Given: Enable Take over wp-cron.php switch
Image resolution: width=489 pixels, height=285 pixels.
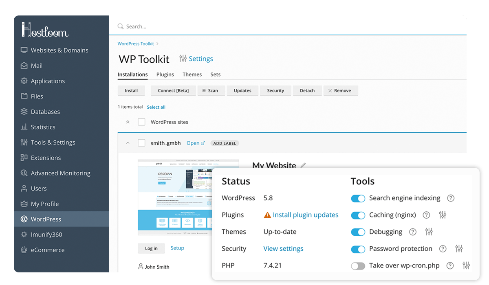Looking at the screenshot, I should (358, 266).
